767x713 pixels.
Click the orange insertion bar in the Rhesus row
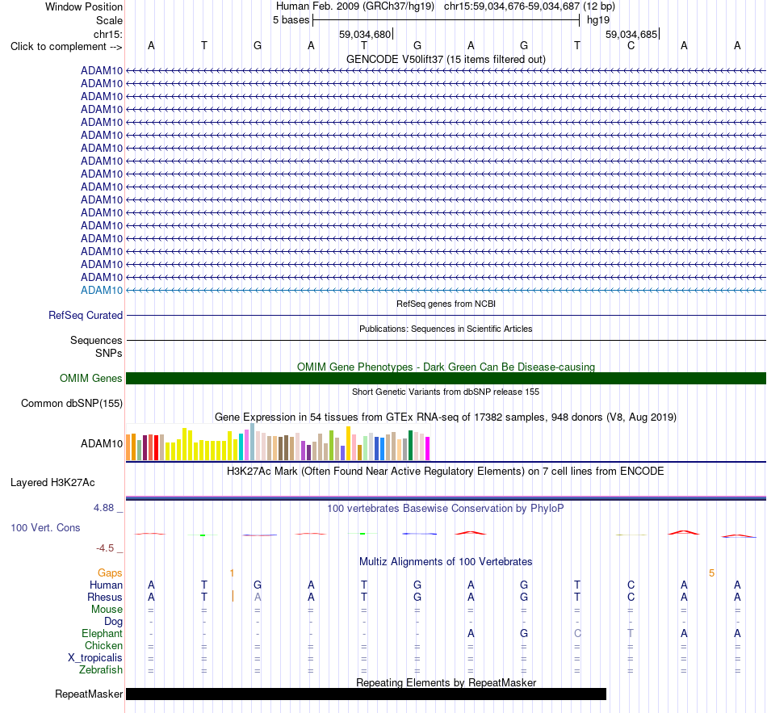233,596
